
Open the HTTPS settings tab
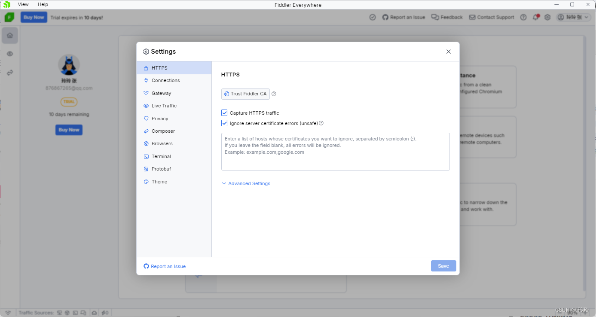pos(174,68)
